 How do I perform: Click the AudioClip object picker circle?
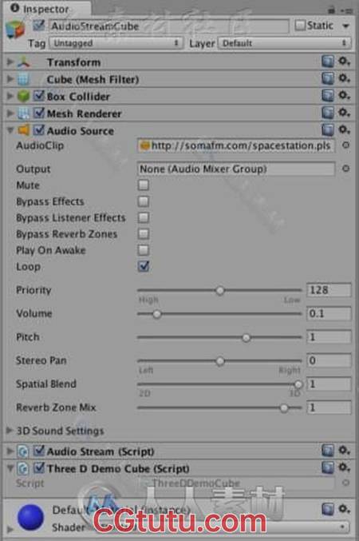(x=346, y=145)
